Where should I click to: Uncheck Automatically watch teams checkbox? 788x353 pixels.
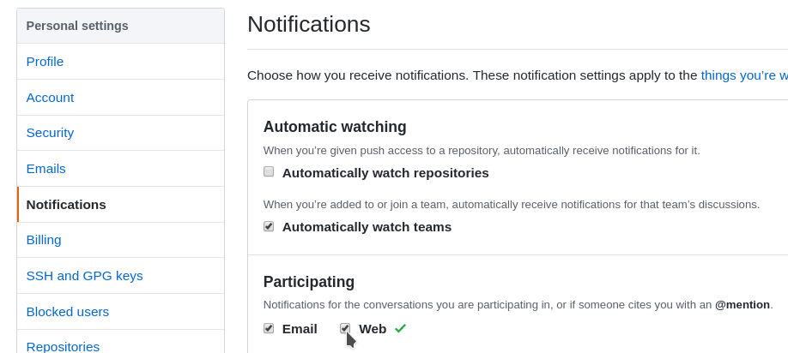(269, 226)
